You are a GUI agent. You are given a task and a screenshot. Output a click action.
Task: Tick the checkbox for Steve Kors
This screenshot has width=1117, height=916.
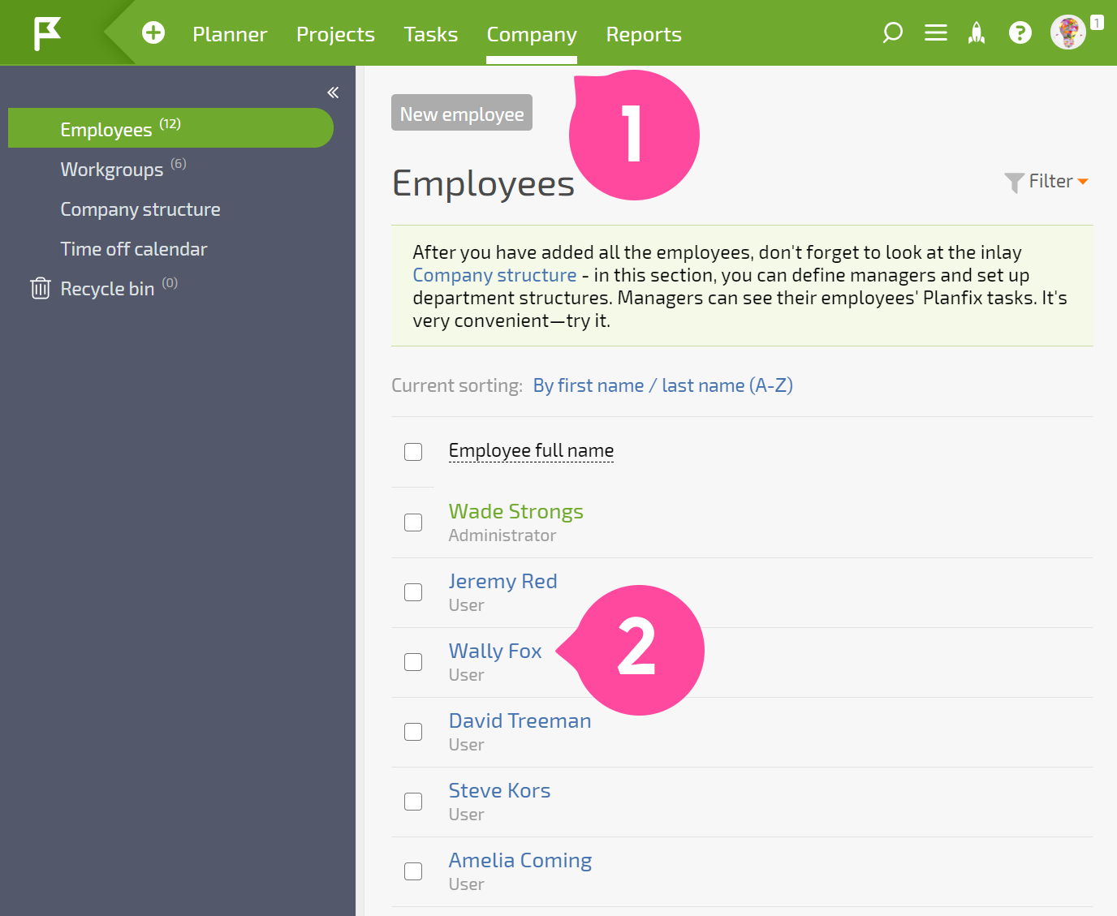coord(413,802)
